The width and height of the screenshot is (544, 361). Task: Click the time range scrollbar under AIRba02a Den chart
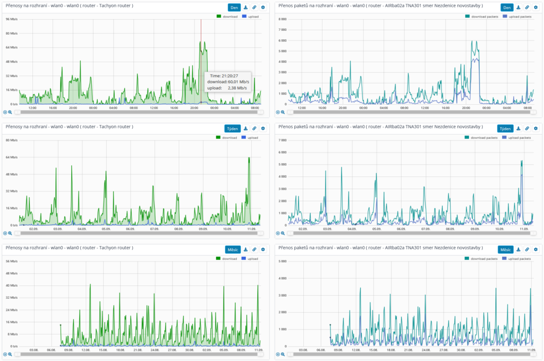point(412,112)
